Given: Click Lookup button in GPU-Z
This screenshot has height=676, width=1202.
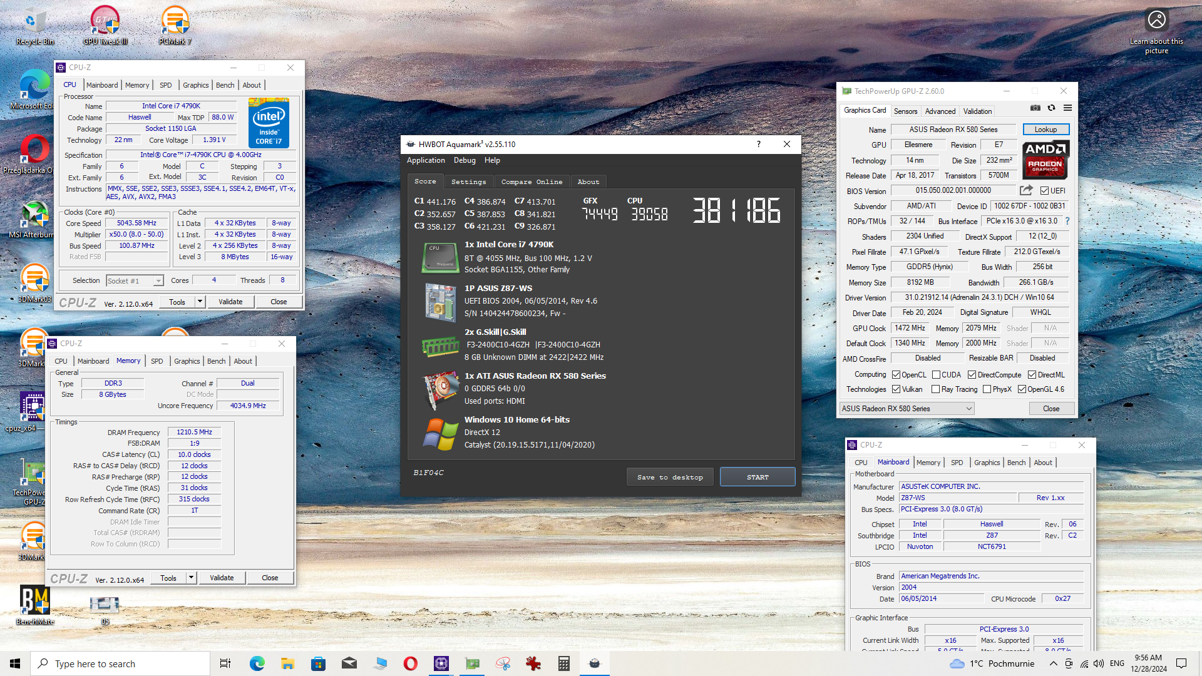Looking at the screenshot, I should 1045,130.
